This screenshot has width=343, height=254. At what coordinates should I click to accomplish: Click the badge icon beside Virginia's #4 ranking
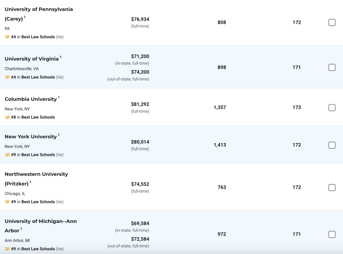[7, 77]
